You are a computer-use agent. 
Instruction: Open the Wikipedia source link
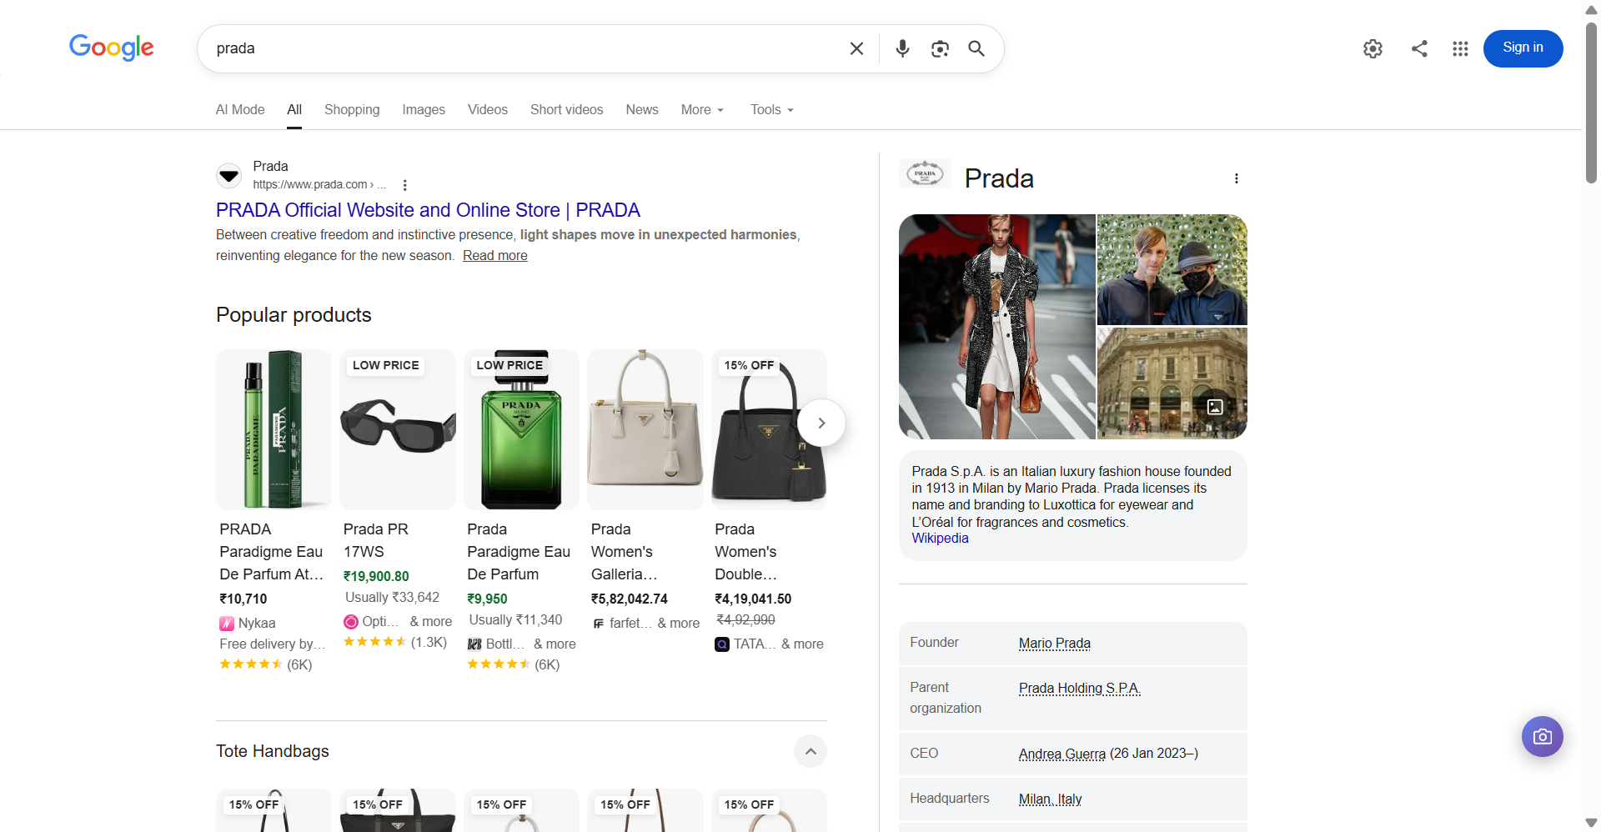[x=940, y=539]
